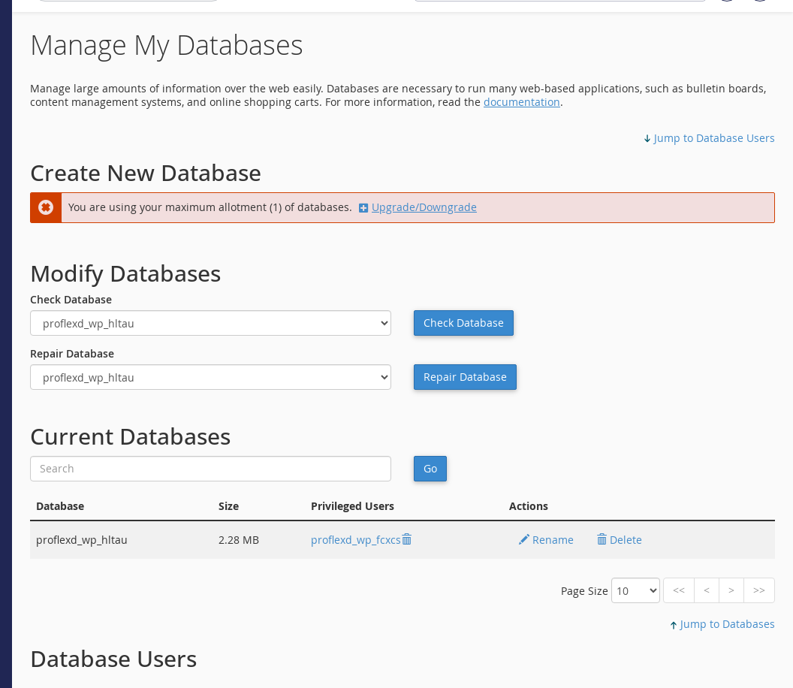Go to last page with >> button
This screenshot has height=688, width=793.
click(759, 590)
